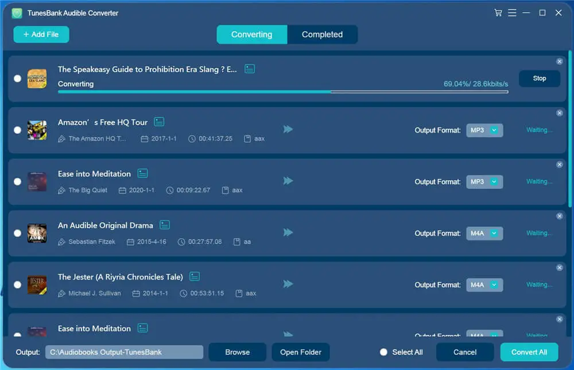Show info icon for An Audible Original Drama
Image resolution: width=574 pixels, height=370 pixels.
pos(165,225)
